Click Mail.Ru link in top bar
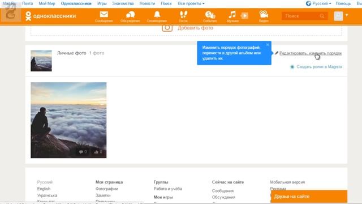This screenshot has height=204, width=362. [x=9, y=3]
